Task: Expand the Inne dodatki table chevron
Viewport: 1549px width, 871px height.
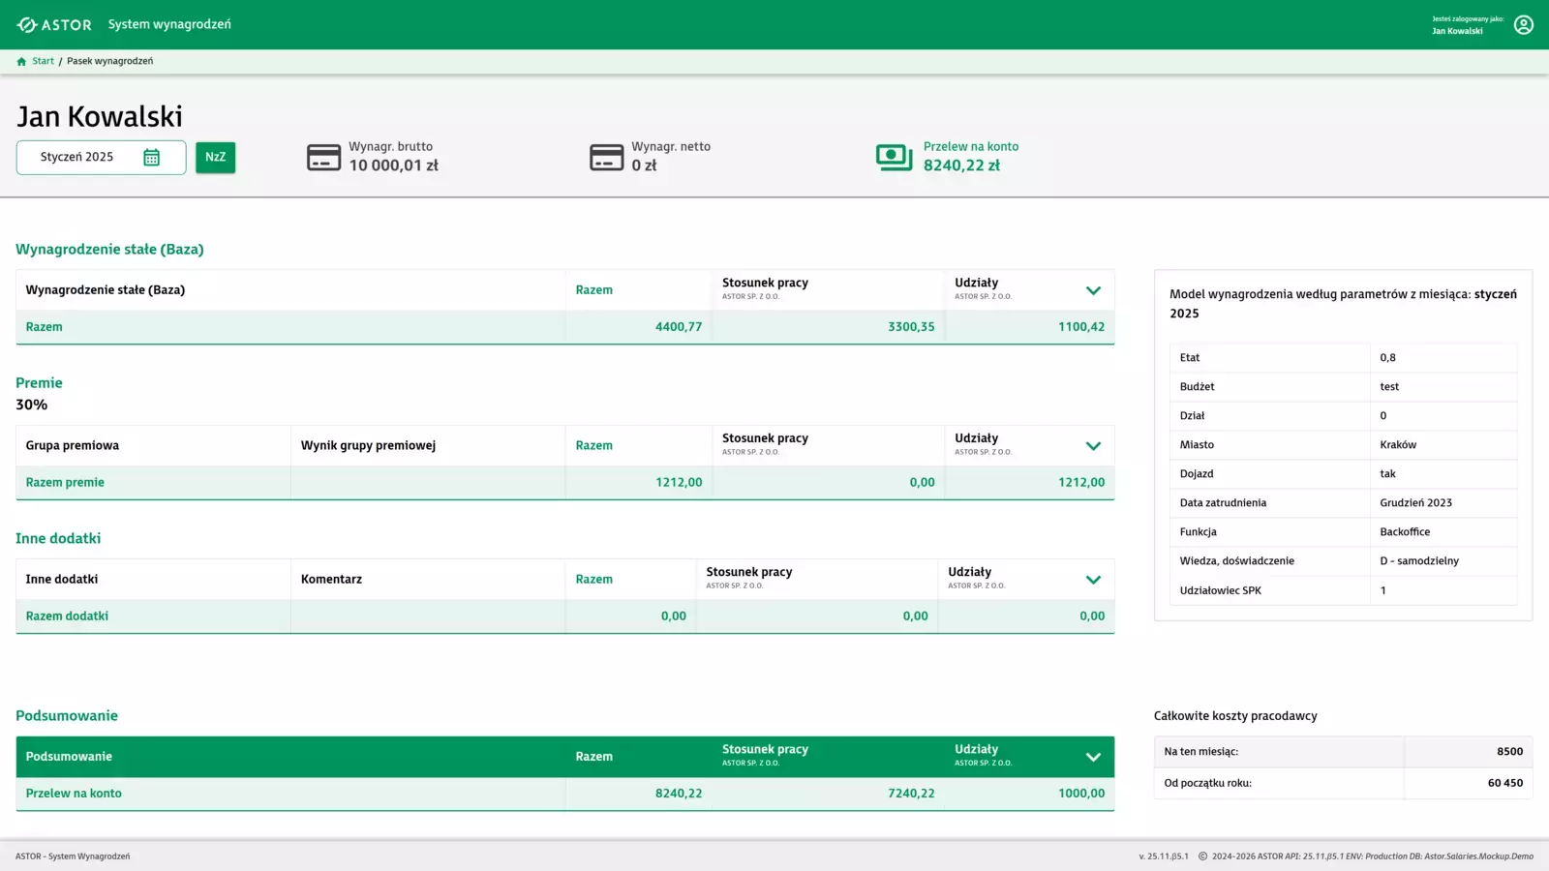Action: pos(1093,580)
